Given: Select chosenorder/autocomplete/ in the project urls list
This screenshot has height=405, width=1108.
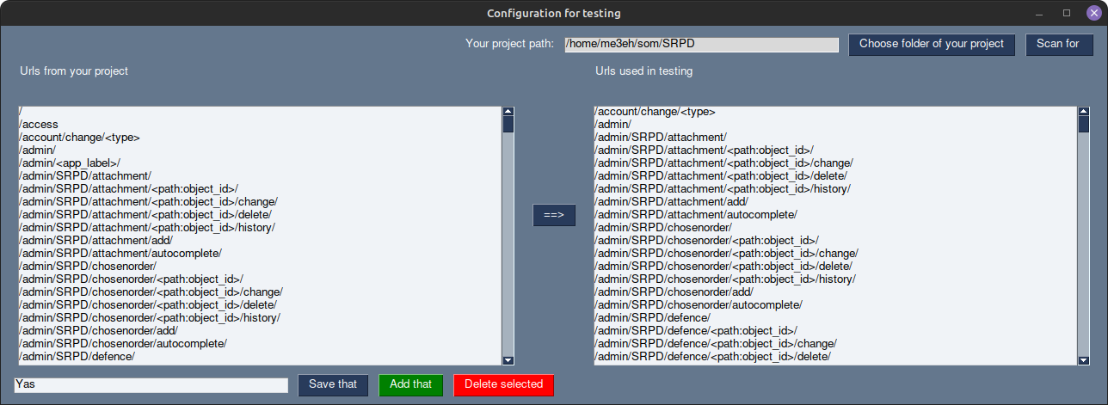Looking at the screenshot, I should point(259,344).
